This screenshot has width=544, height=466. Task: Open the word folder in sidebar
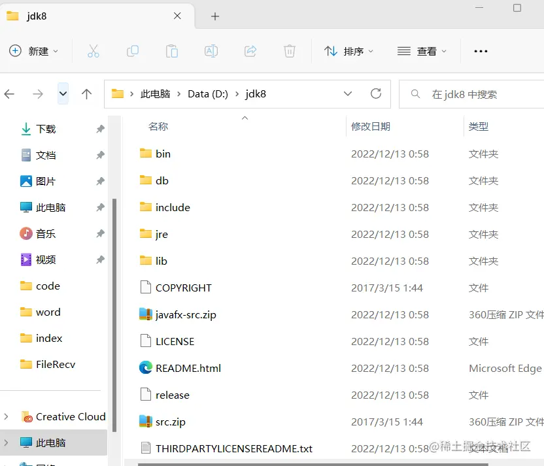[x=48, y=312]
